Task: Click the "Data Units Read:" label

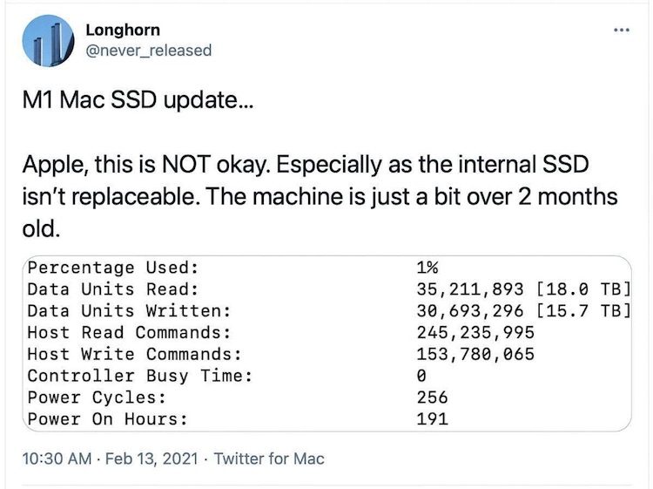Action: tap(113, 289)
